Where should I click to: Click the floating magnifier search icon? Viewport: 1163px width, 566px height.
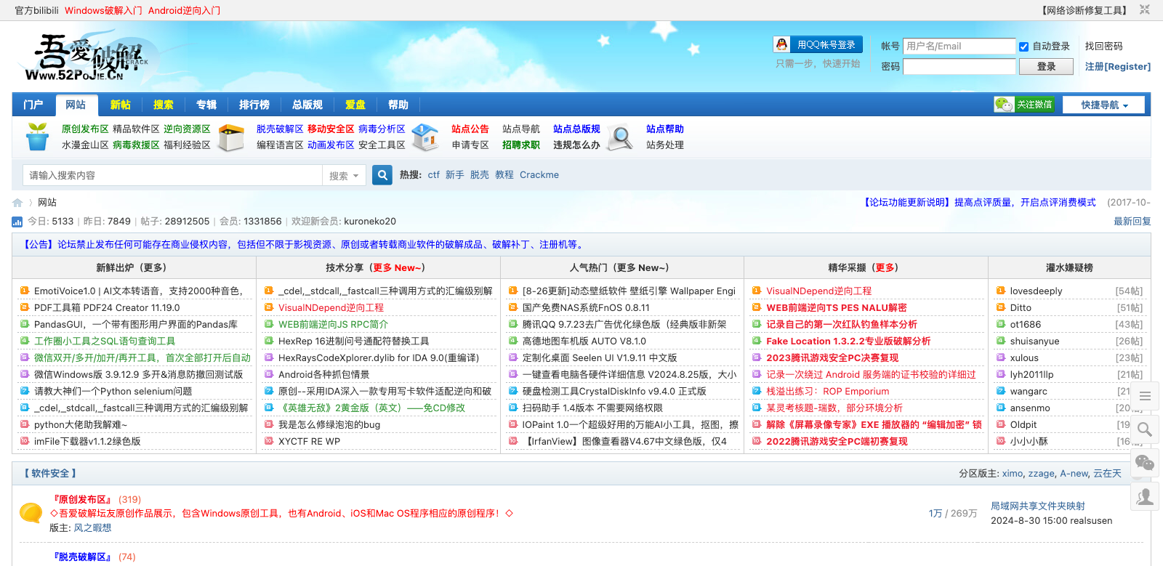point(1145,429)
